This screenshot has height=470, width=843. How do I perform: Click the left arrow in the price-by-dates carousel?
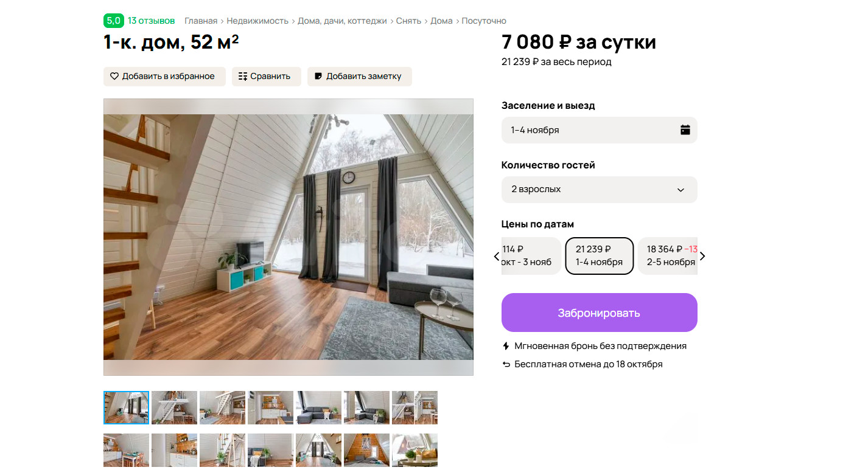[496, 256]
